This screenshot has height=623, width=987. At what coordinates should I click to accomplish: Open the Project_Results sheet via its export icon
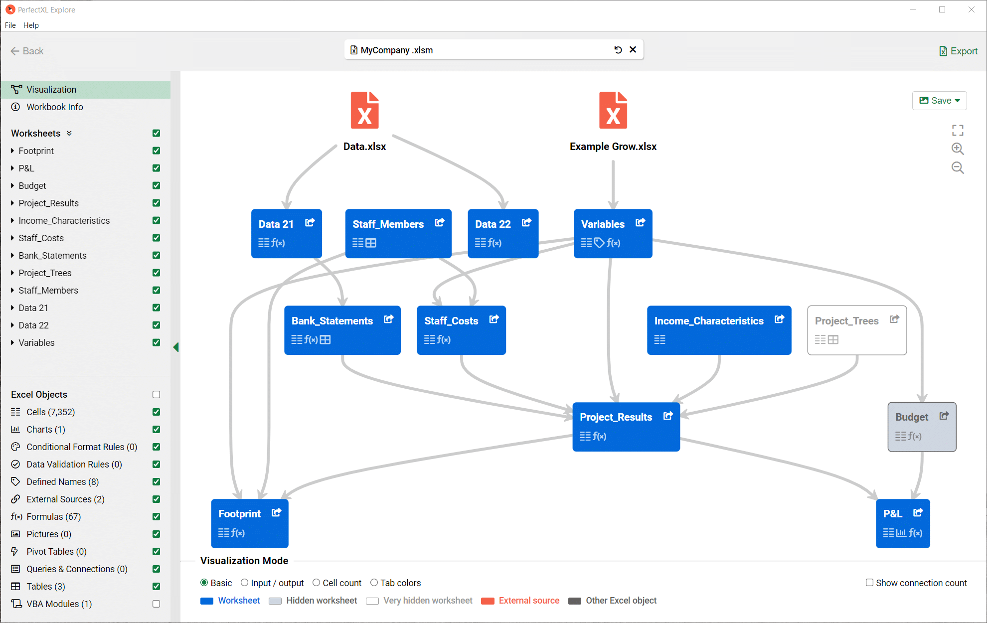(x=668, y=416)
